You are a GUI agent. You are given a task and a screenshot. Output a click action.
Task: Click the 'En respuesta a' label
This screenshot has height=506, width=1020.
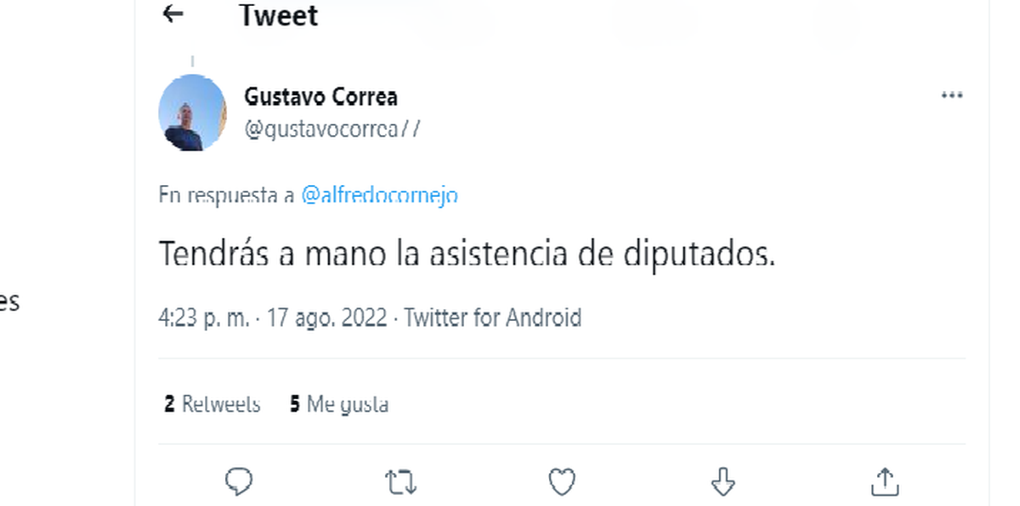coord(226,195)
